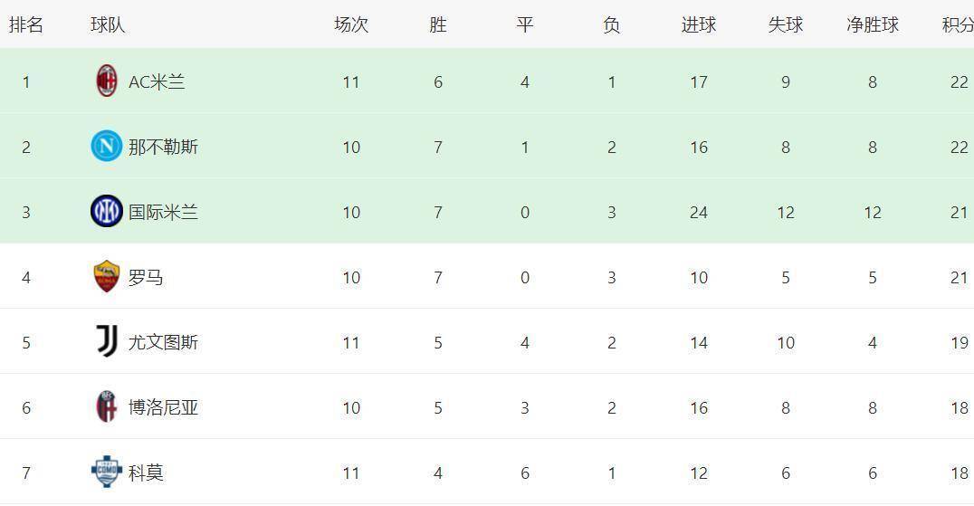This screenshot has height=506, width=974.
Task: Sort by 净胜球 column header
Action: (872, 25)
